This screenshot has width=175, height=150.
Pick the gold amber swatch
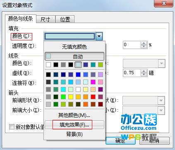point(78,97)
